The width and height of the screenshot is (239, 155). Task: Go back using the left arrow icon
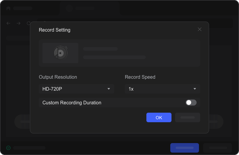8,23
